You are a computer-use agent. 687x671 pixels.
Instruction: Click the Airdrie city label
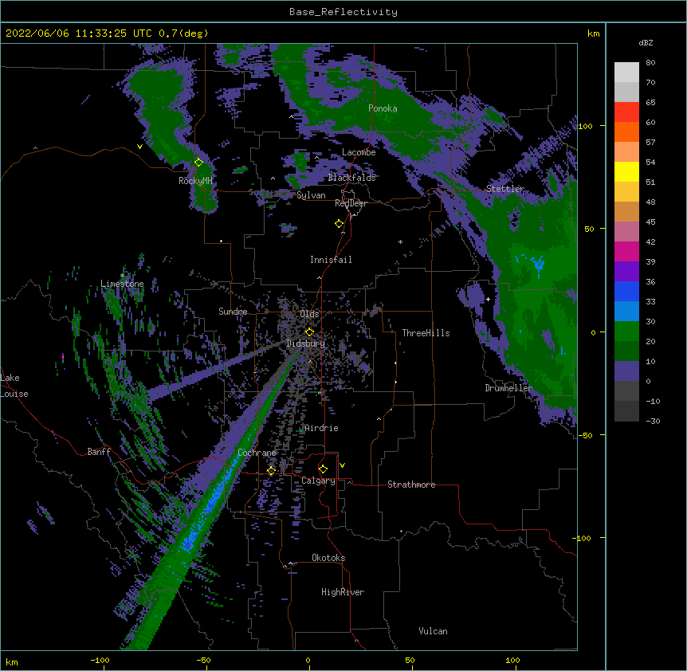click(321, 428)
